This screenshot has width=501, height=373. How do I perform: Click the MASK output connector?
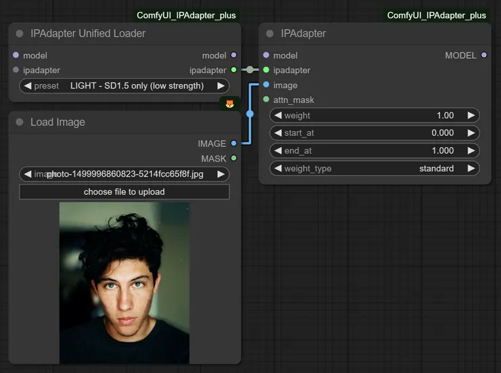click(x=234, y=158)
